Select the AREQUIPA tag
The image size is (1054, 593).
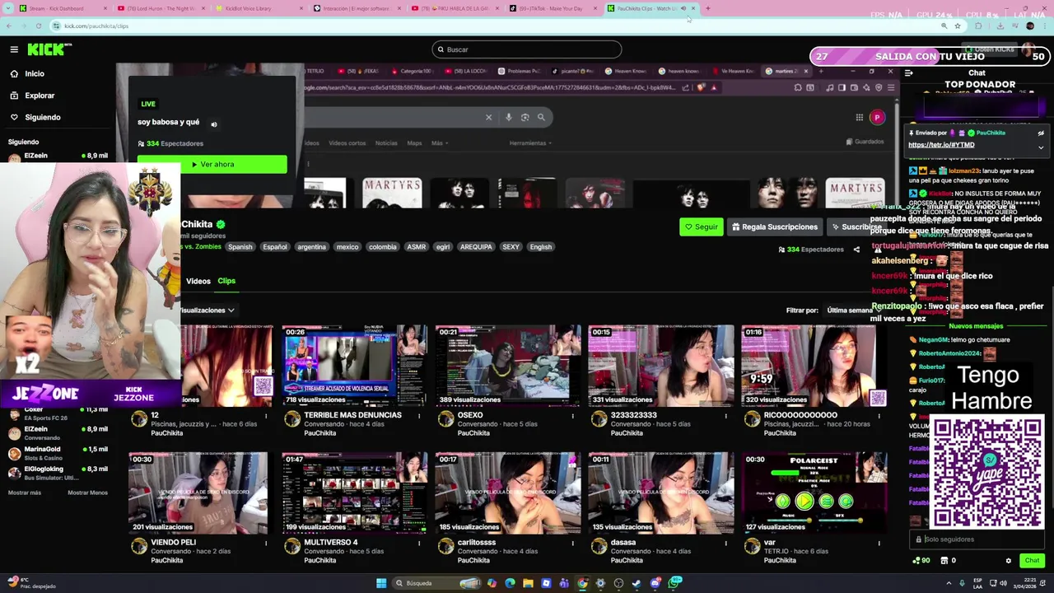(476, 247)
